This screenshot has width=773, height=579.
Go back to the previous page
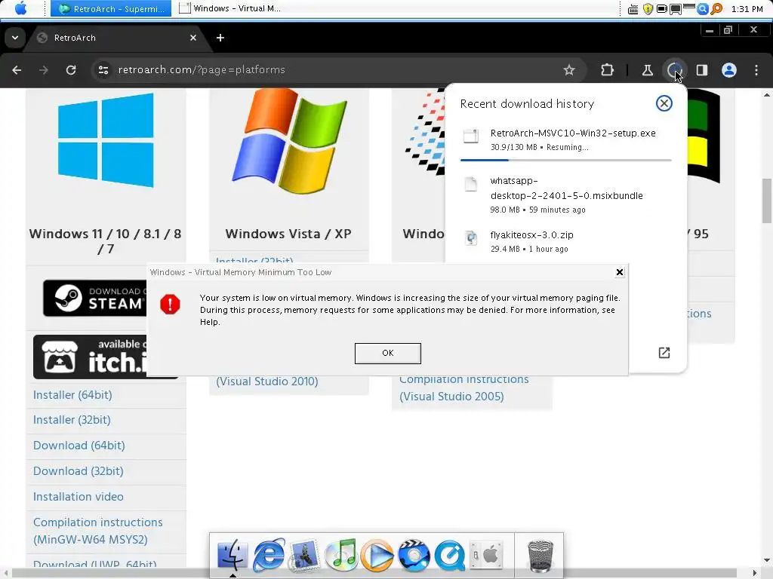tap(17, 70)
